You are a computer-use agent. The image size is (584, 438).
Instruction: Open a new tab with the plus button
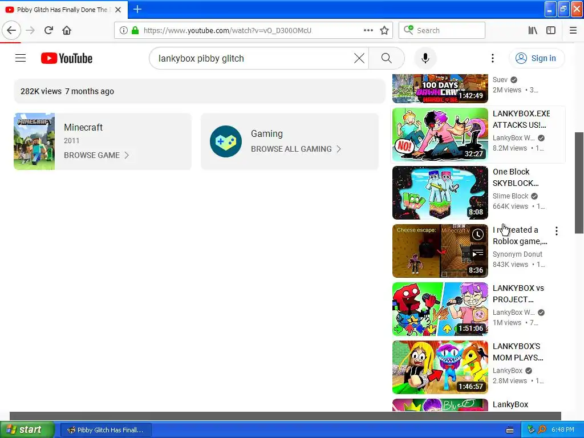[137, 9]
